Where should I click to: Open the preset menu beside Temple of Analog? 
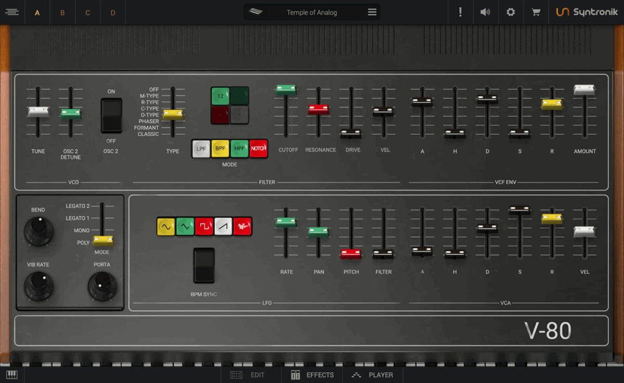point(372,12)
